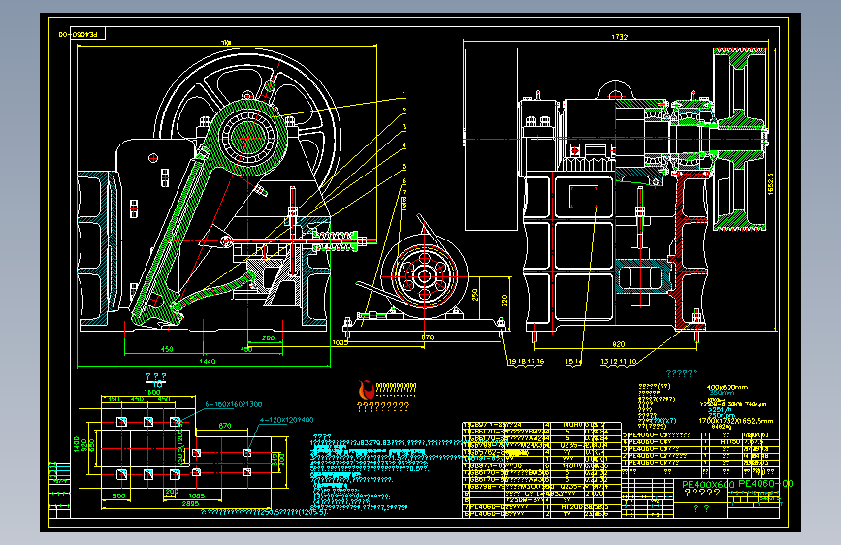Image resolution: width=841 pixels, height=545 pixels.
Task: Pick the 1440 base length dimension
Action: [208, 361]
